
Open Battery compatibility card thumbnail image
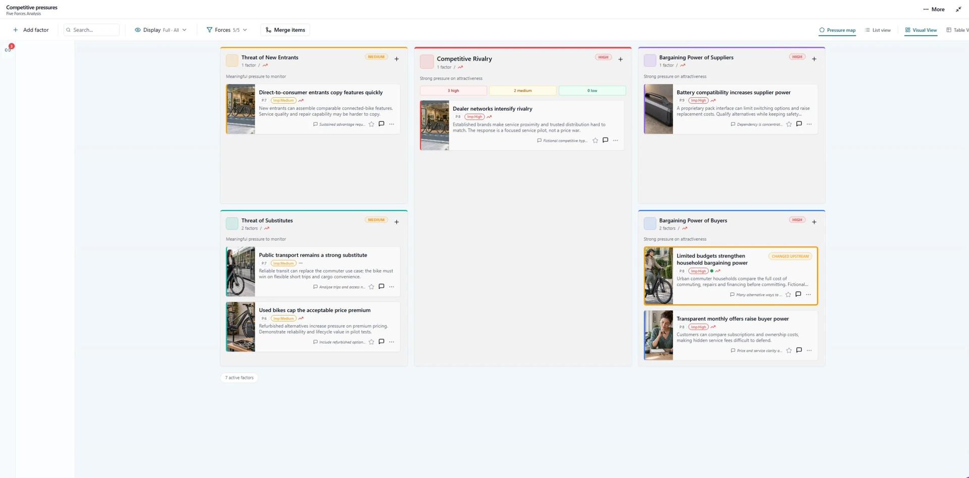pyautogui.click(x=659, y=109)
